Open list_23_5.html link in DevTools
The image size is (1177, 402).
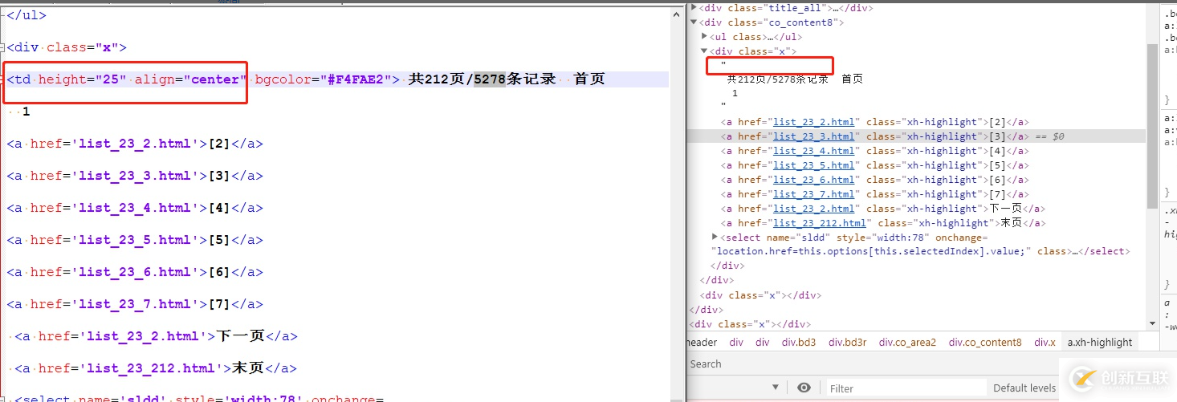coord(813,165)
